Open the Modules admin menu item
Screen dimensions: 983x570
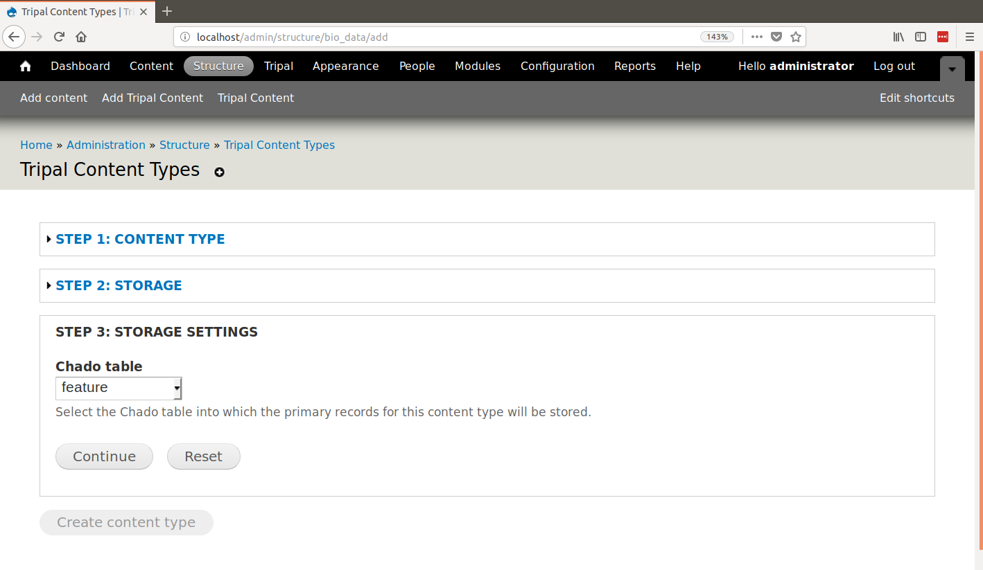point(477,66)
